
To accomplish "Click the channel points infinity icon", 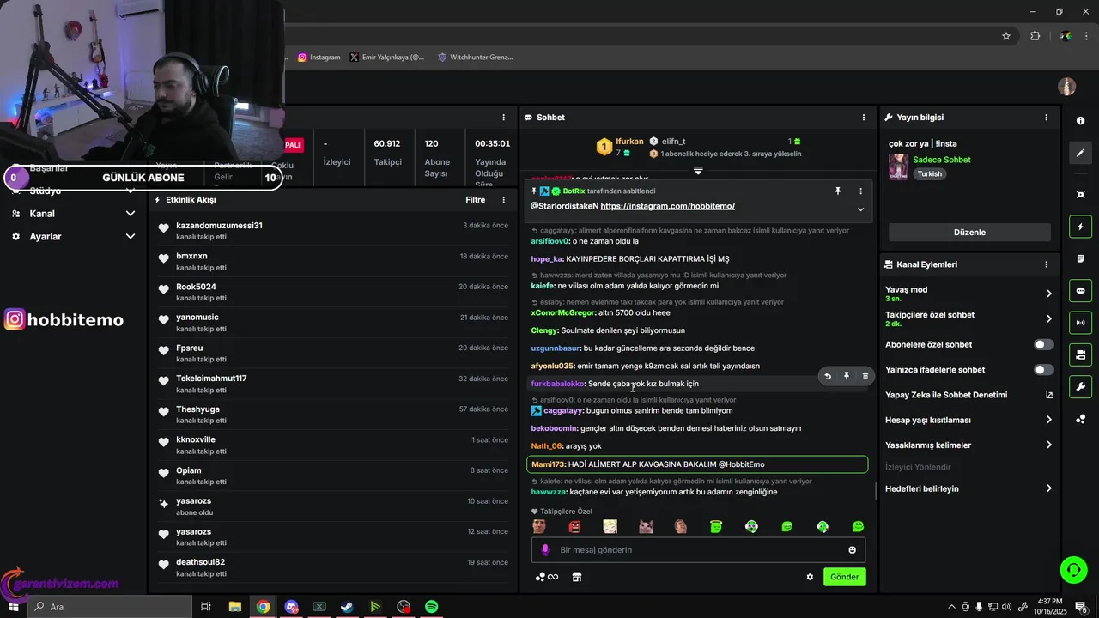I will [x=547, y=577].
